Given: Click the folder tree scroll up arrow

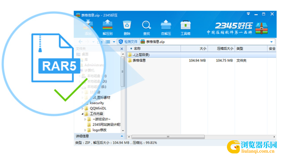Looking at the screenshot, I should point(123,54).
